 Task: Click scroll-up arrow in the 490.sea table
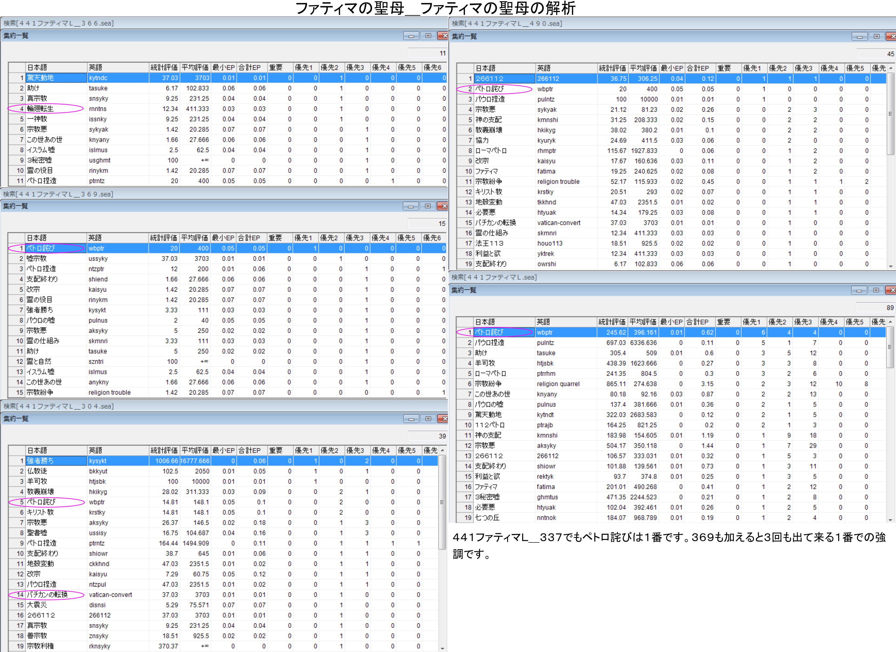click(891, 68)
